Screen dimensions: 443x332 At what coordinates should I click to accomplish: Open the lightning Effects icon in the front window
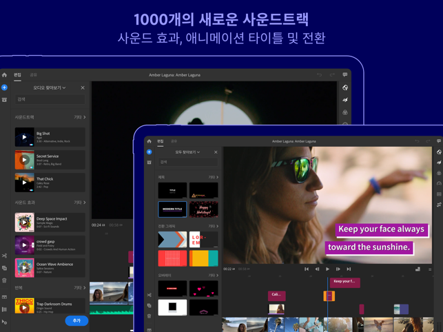[439, 163]
